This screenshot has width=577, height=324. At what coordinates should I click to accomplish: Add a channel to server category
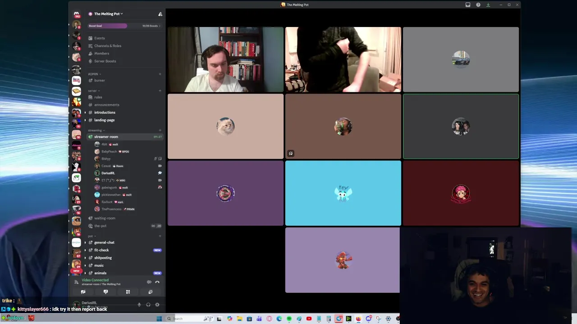[160, 90]
